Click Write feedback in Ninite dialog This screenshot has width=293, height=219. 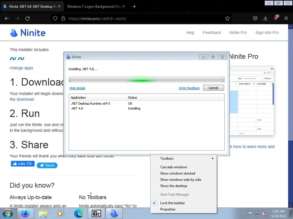pyautogui.click(x=189, y=88)
